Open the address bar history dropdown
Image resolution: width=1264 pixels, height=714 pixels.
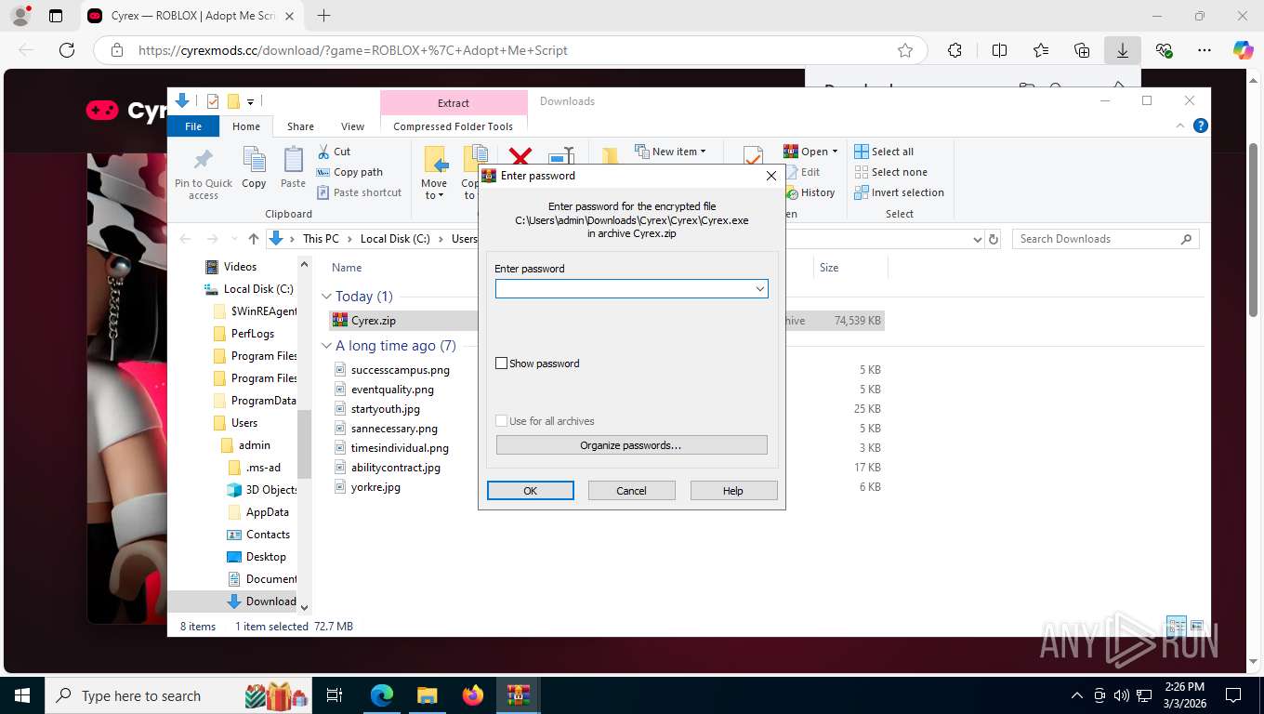[x=977, y=239]
